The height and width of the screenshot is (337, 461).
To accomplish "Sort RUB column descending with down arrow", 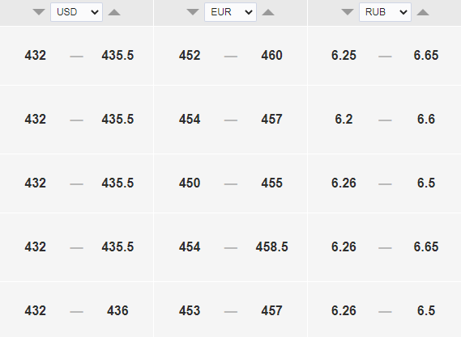I will tap(348, 12).
